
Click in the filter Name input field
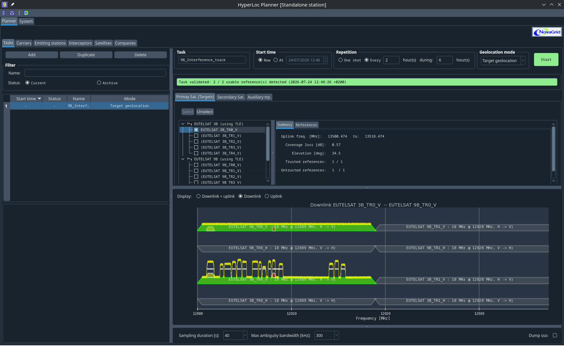[95, 73]
